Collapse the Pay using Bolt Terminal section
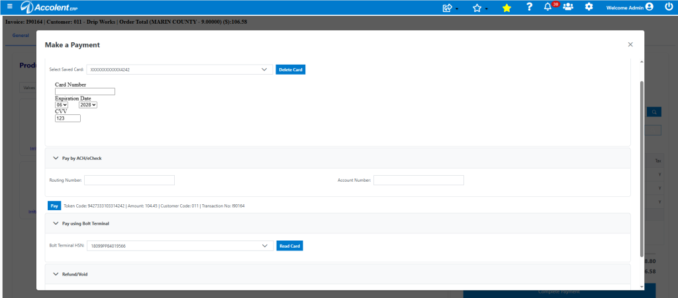Image resolution: width=678 pixels, height=298 pixels. coord(56,223)
